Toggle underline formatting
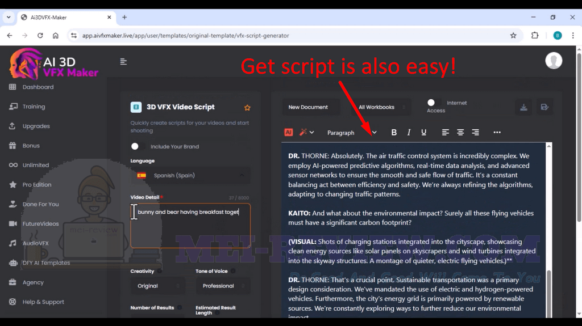This screenshot has height=326, width=582. tap(423, 132)
